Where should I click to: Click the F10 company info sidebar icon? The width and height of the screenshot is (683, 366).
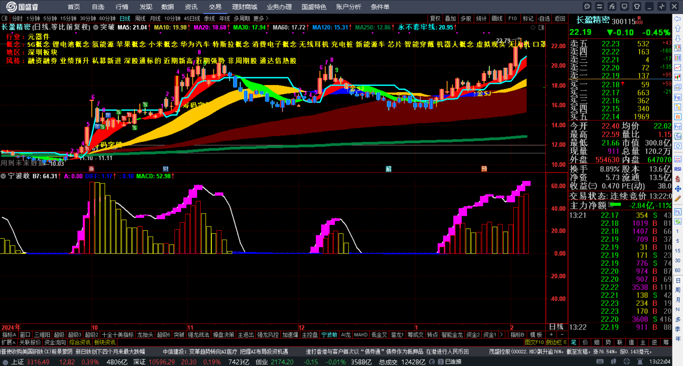(x=678, y=97)
